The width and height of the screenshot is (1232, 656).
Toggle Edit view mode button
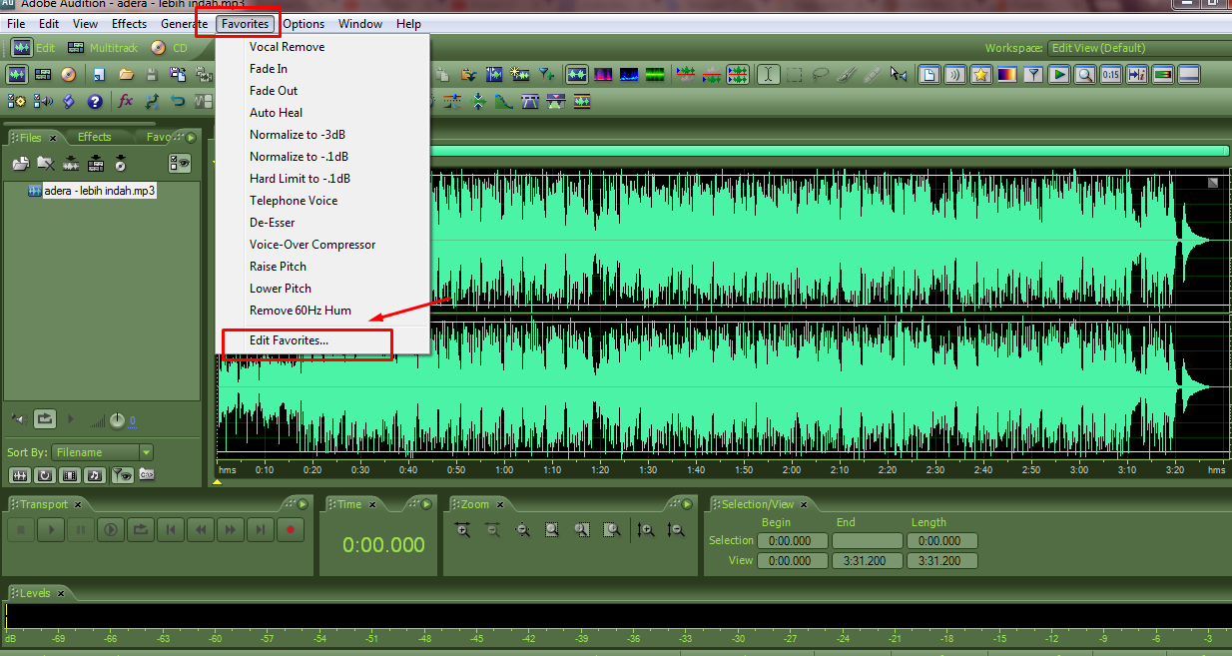tap(35, 48)
